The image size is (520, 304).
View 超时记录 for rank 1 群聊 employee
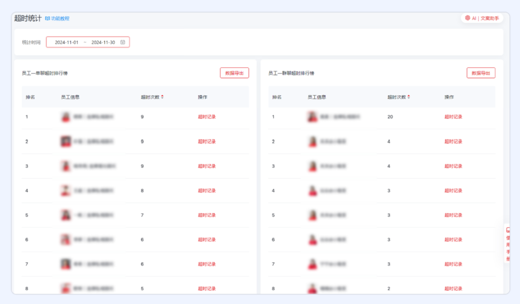pos(453,117)
